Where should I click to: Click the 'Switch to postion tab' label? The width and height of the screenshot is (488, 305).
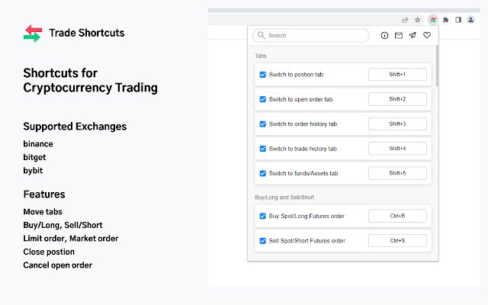click(296, 75)
